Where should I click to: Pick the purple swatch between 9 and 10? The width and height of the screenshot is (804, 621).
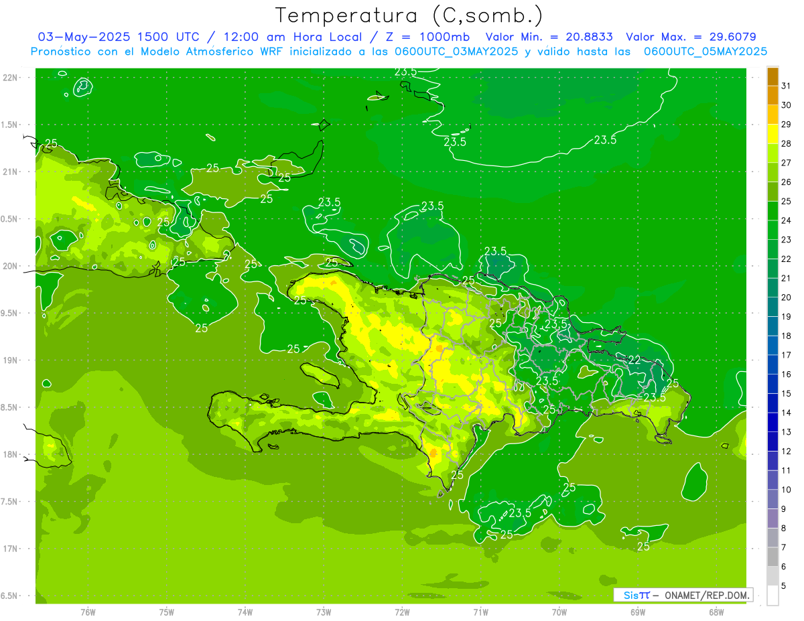click(773, 500)
